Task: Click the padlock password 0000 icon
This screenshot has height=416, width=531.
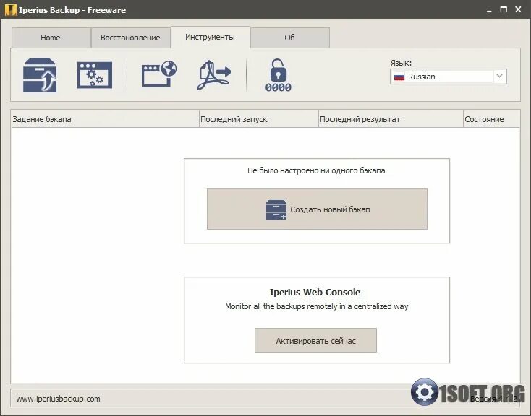Action: click(278, 75)
